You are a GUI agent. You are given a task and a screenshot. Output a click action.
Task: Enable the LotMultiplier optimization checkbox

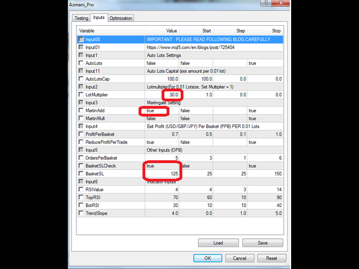81,95
